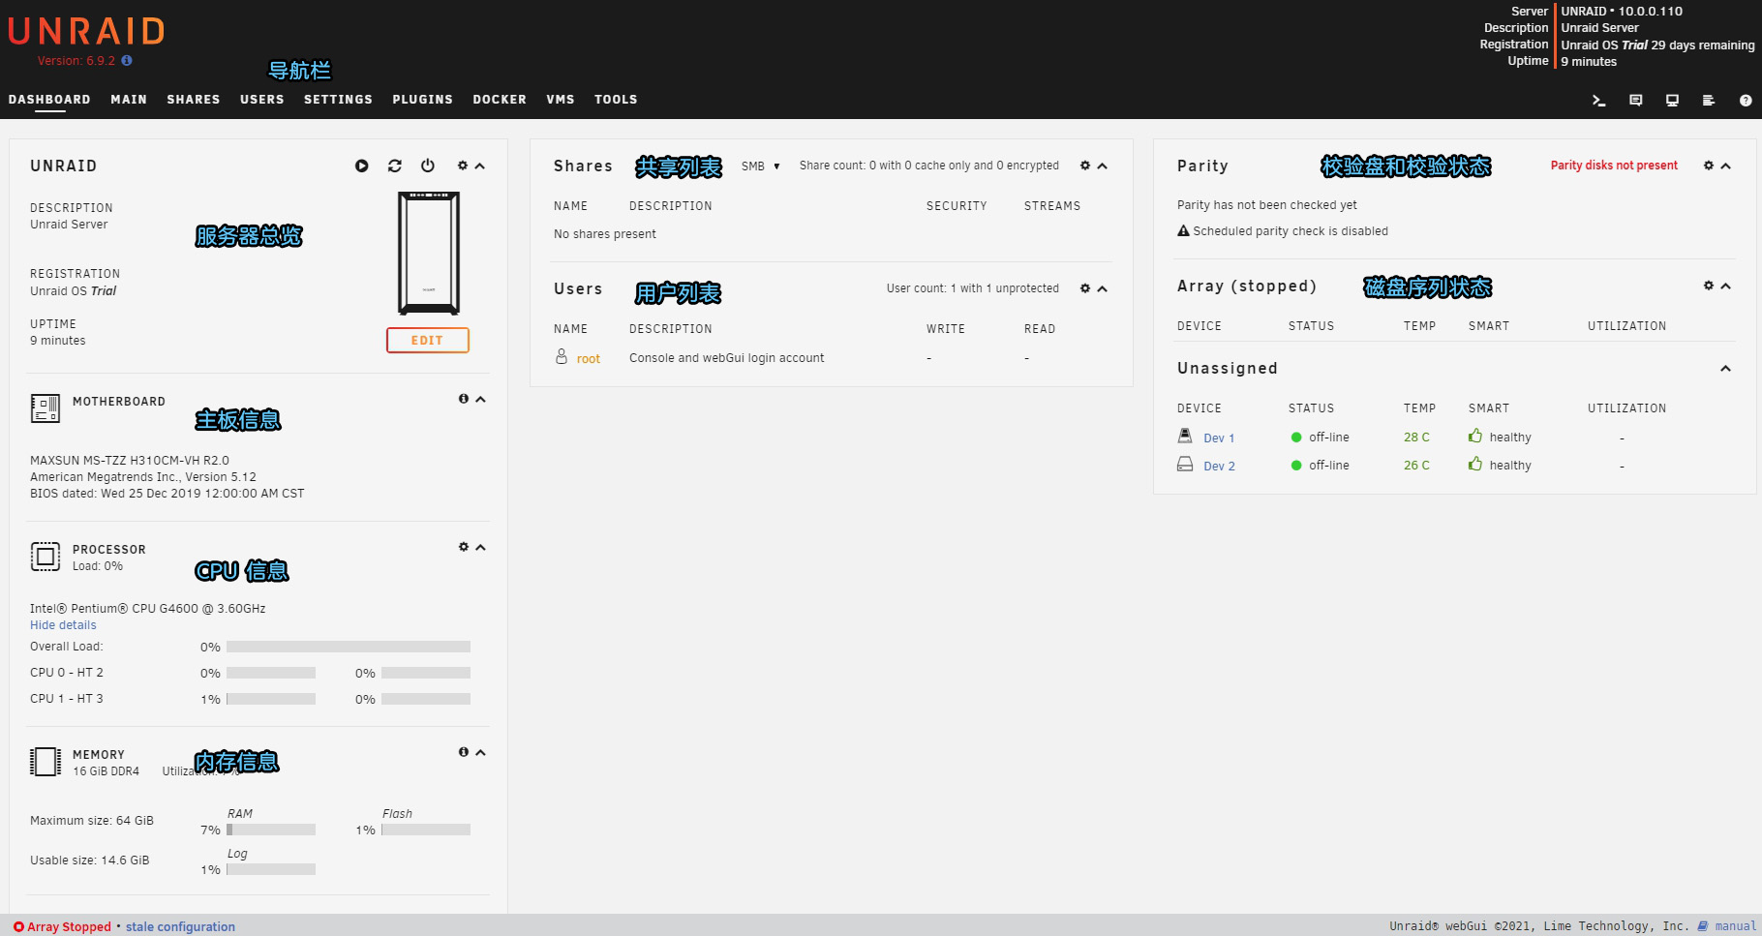Click the reboot server icon
This screenshot has width=1762, height=936.
(394, 166)
